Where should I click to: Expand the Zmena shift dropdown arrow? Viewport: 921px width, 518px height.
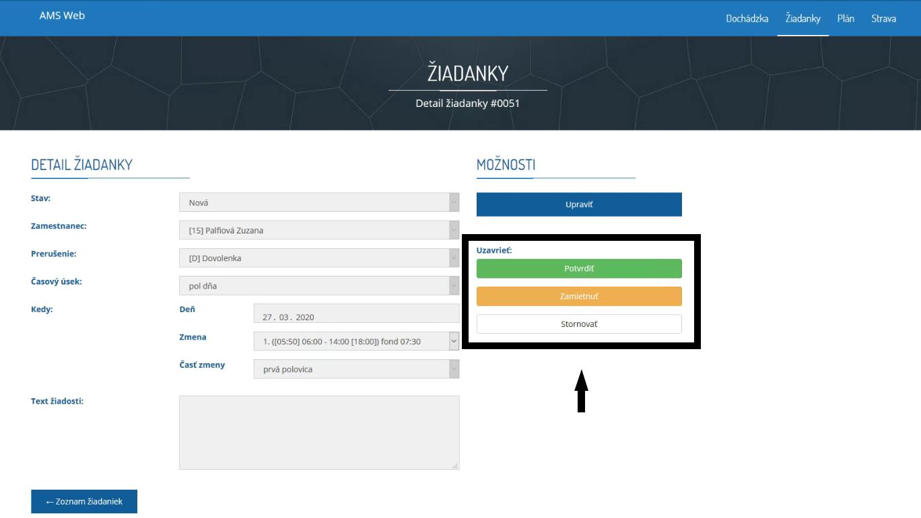coord(454,342)
